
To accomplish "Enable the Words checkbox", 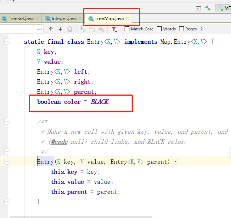I will tap(159, 29).
